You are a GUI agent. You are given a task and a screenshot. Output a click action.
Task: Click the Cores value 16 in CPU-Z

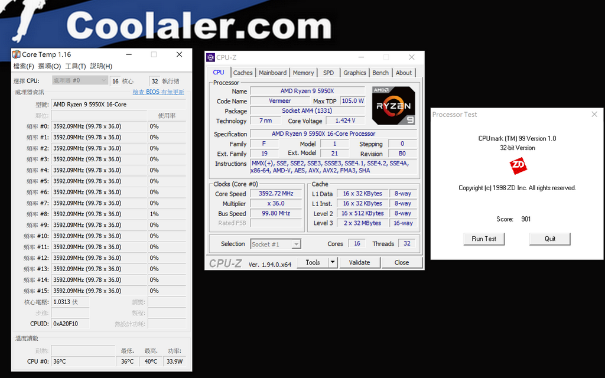[x=357, y=243]
